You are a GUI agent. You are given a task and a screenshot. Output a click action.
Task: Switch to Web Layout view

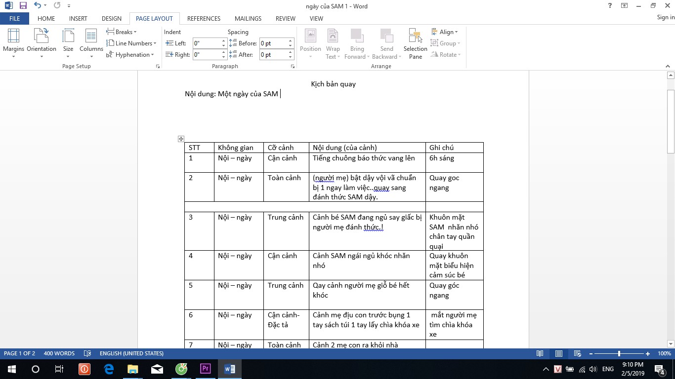(x=577, y=354)
